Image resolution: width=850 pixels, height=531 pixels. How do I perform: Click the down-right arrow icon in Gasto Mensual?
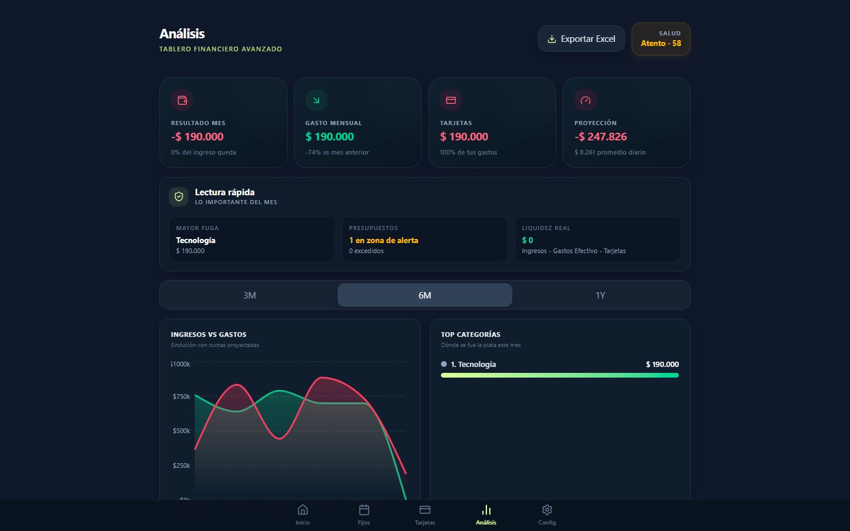pos(316,100)
